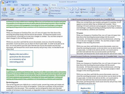Viewport: 125px width, 94px height.
Task: Go to Previous change
Action: point(84,12)
